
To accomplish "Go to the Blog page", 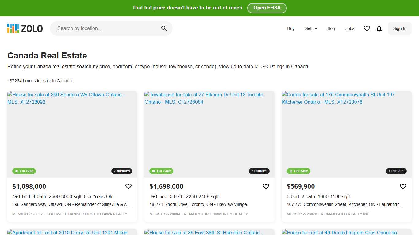I will pos(331,28).
